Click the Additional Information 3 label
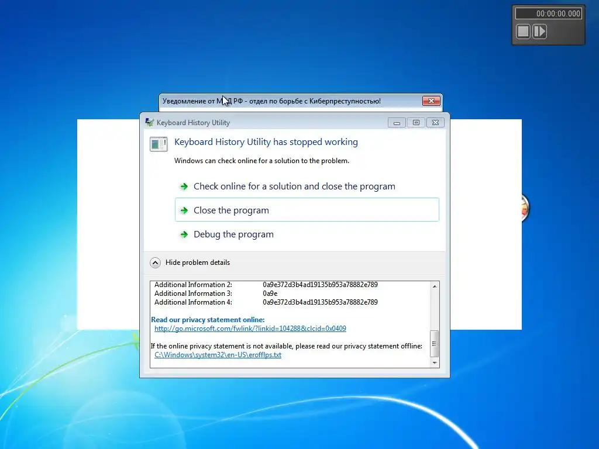Viewport: 599px width, 449px height. (x=193, y=293)
